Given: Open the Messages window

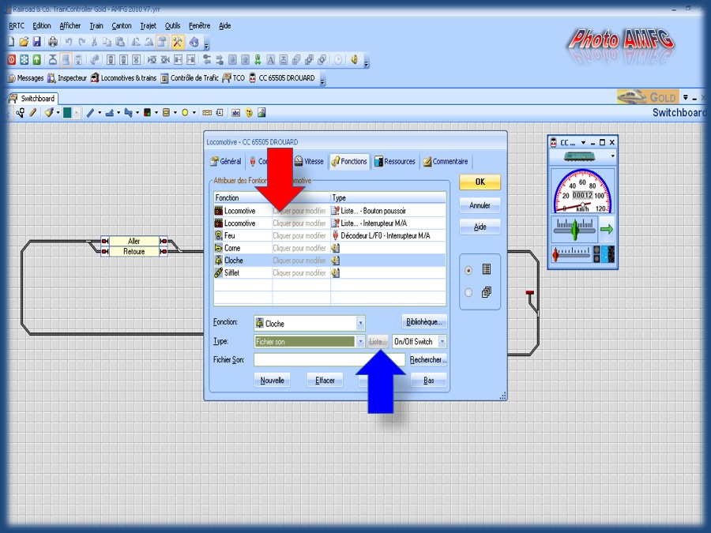Looking at the screenshot, I should tap(26, 78).
